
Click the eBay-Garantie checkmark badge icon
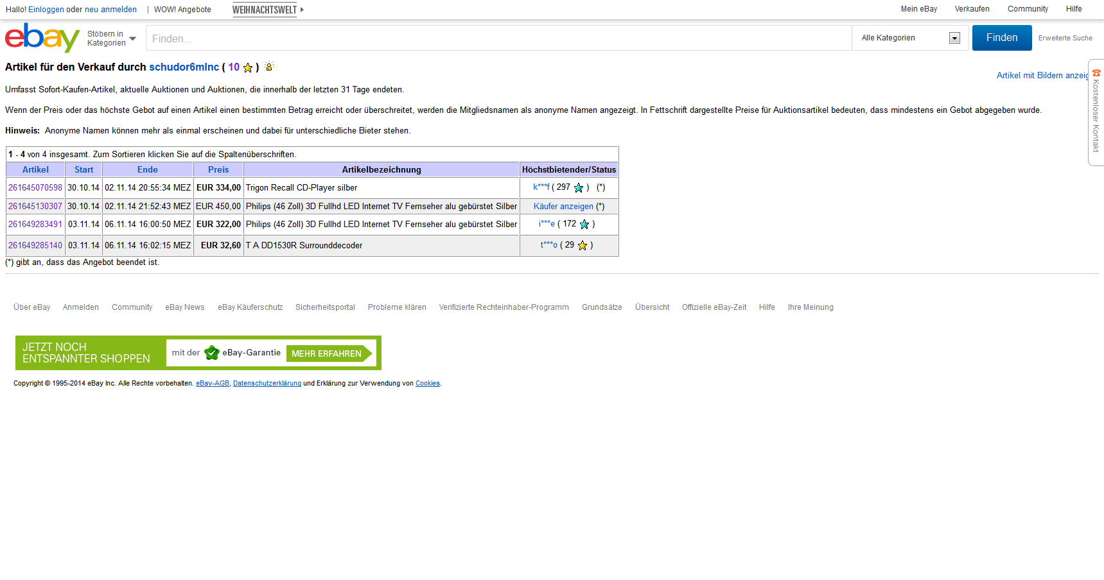pos(211,353)
